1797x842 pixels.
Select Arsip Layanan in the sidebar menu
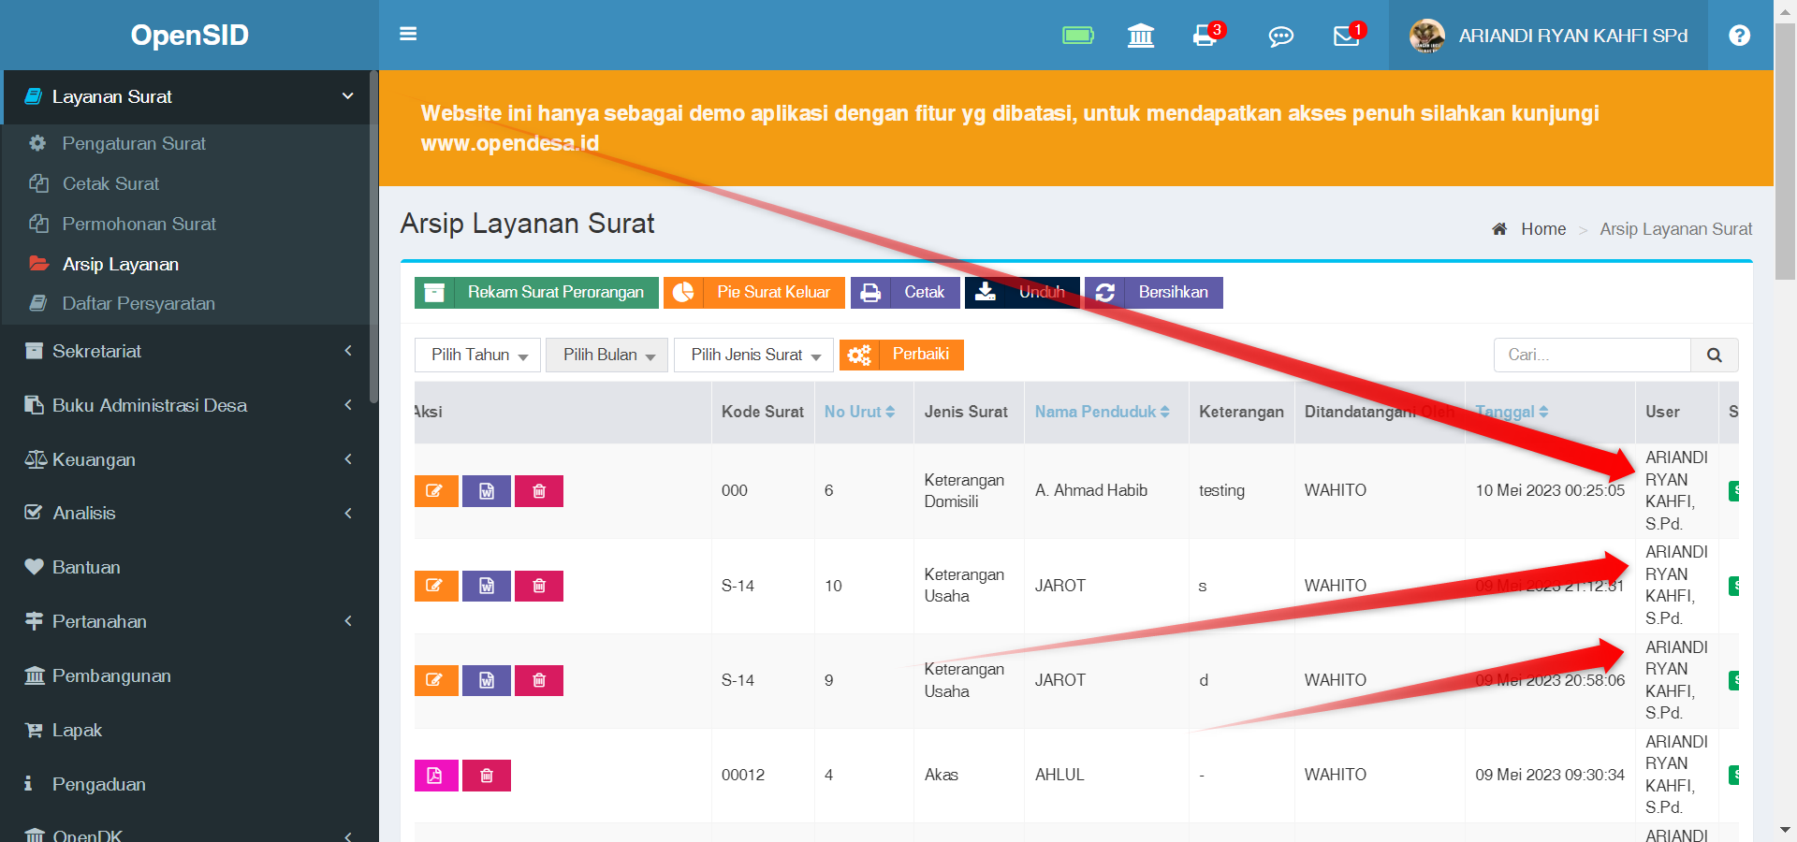(120, 264)
